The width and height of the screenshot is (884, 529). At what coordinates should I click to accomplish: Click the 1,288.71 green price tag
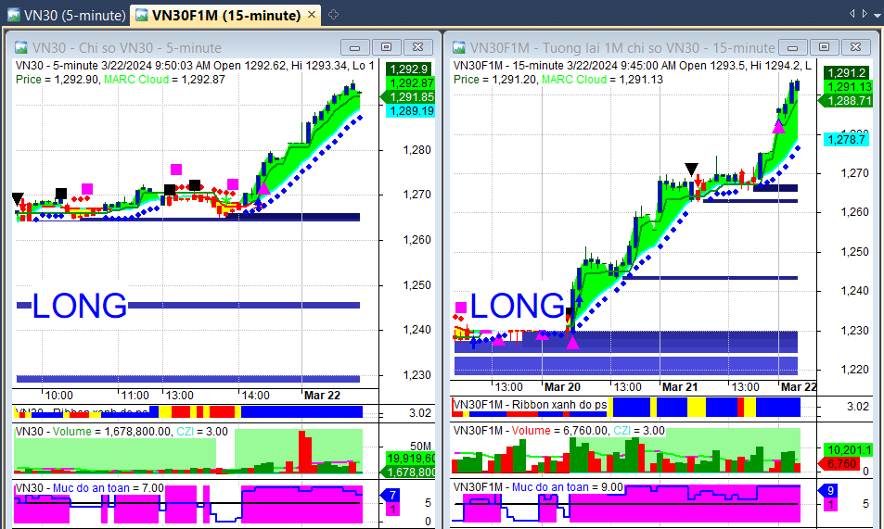coord(846,101)
